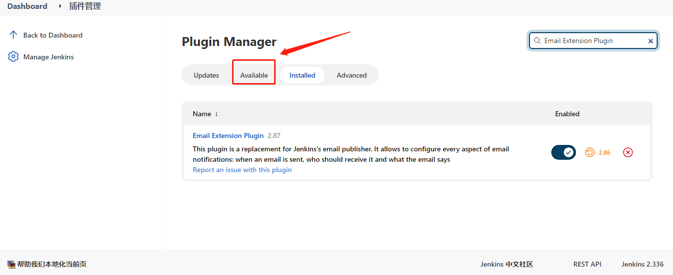Click the Dashboard breadcrumb link

(x=27, y=6)
